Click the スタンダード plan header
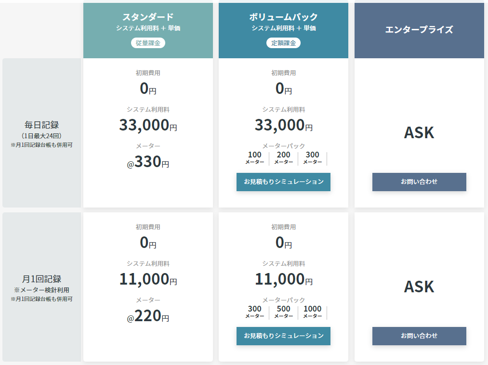This screenshot has height=365, width=488. (148, 17)
